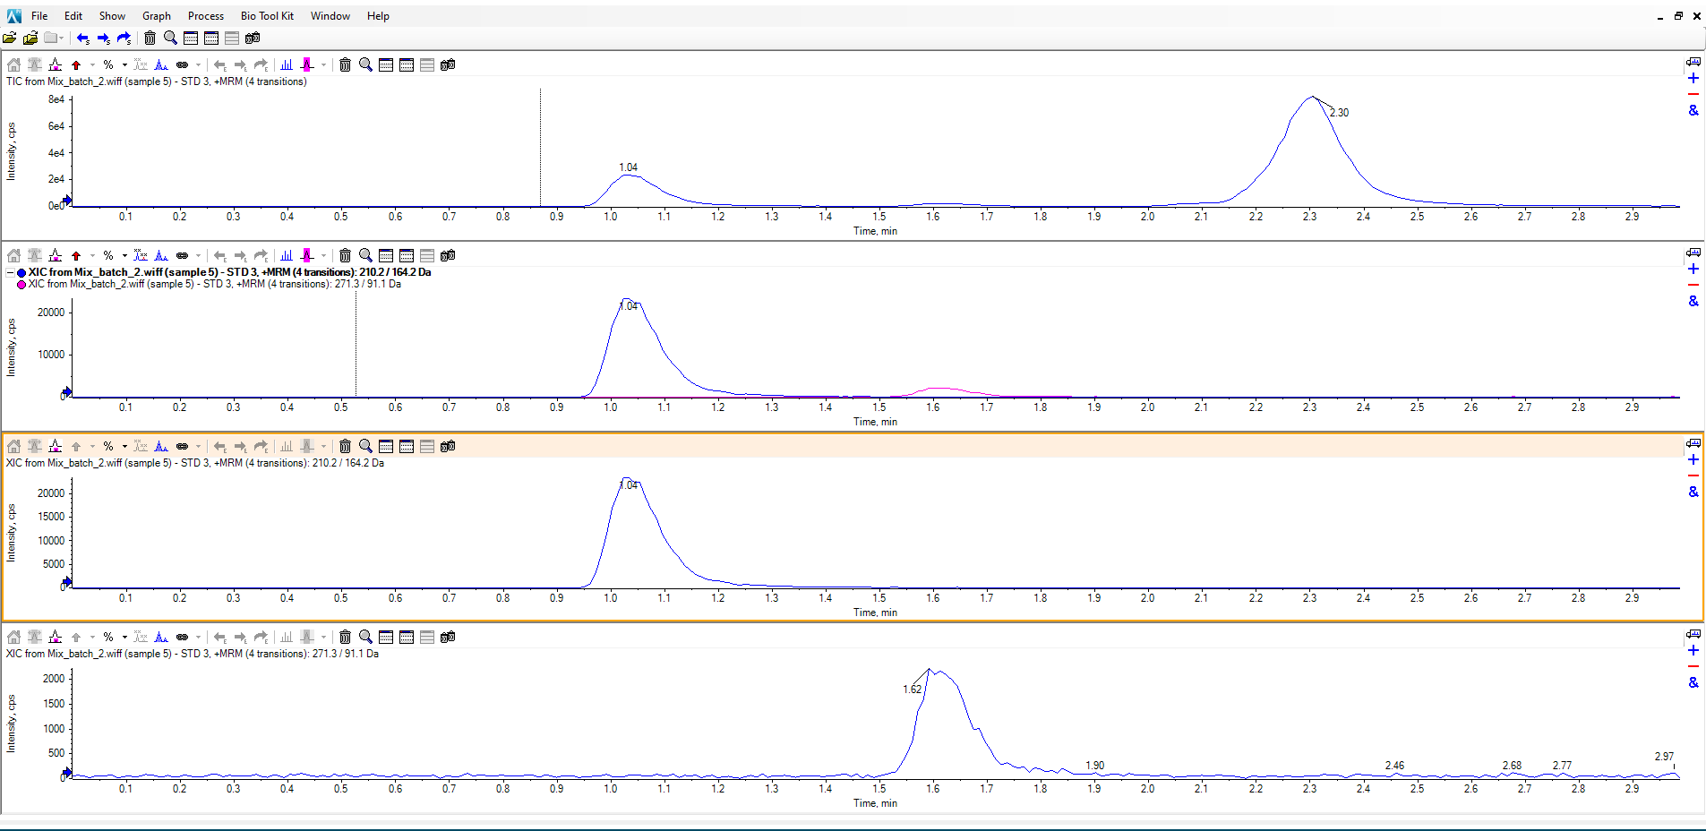Click the blue bar chart icon in TIC pane
Viewport: 1706px width, 831px height.
(x=287, y=64)
